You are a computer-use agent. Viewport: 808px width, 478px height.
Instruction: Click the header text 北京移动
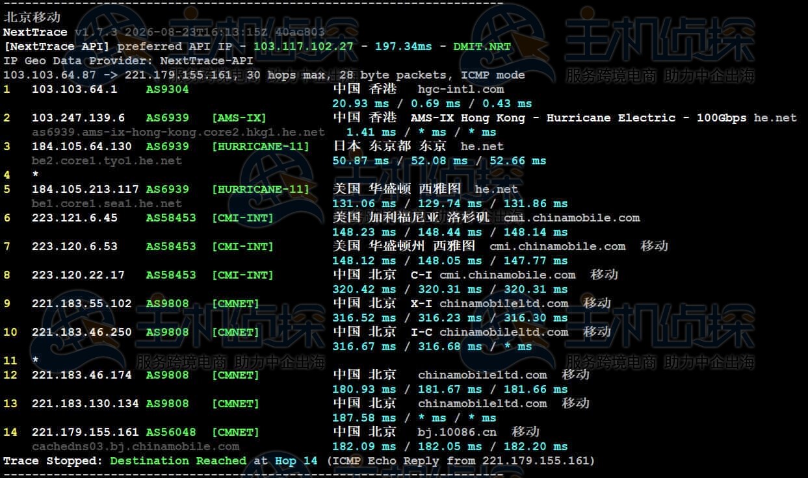click(x=32, y=18)
